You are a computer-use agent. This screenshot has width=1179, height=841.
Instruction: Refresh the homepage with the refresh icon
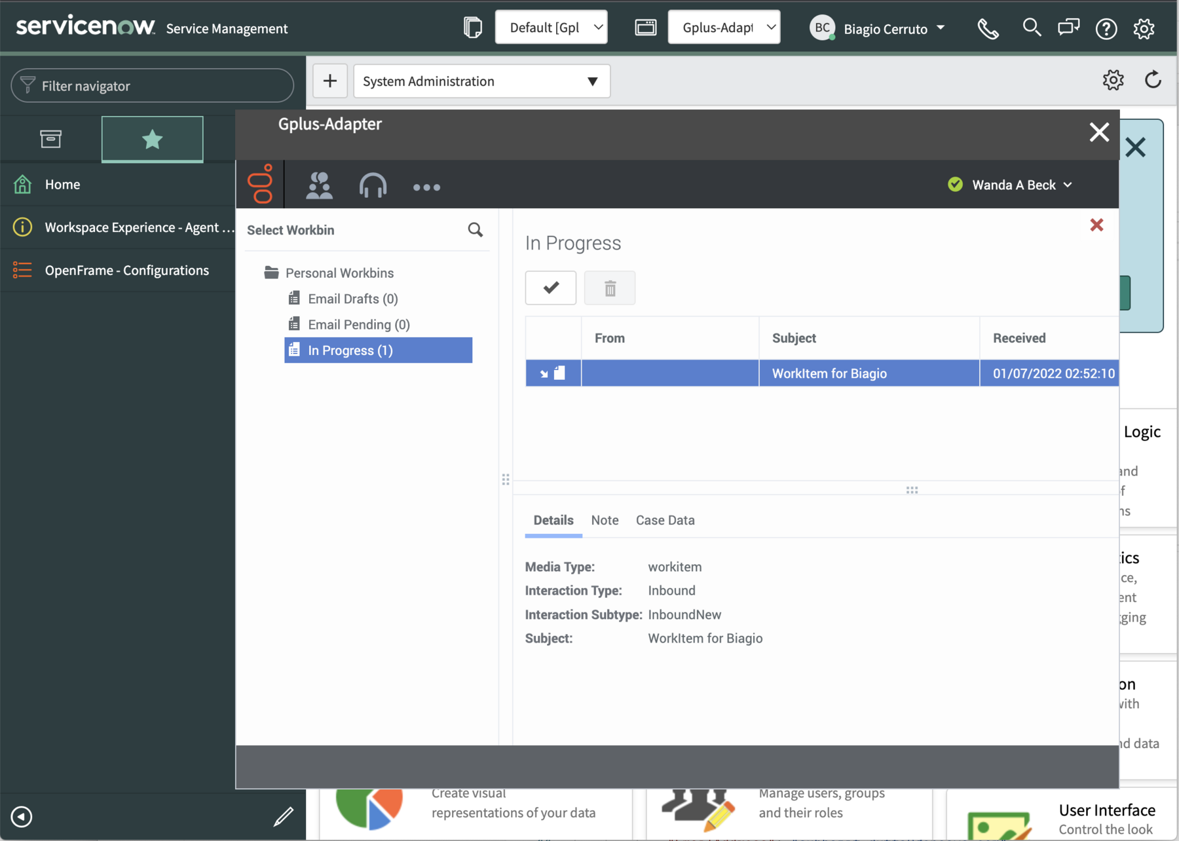click(x=1153, y=80)
